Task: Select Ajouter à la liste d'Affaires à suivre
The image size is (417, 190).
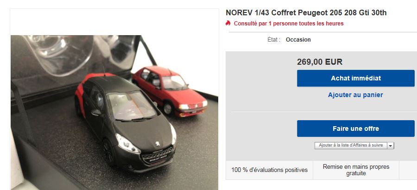Action: (351, 146)
